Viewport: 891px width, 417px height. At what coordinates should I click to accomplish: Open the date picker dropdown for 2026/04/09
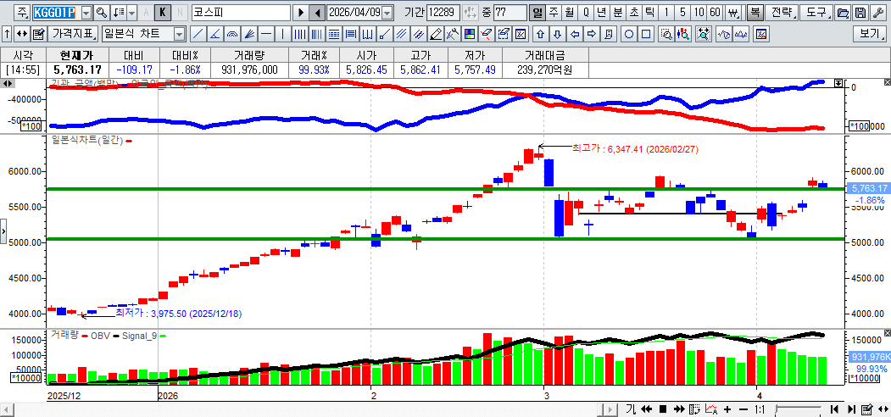click(387, 13)
